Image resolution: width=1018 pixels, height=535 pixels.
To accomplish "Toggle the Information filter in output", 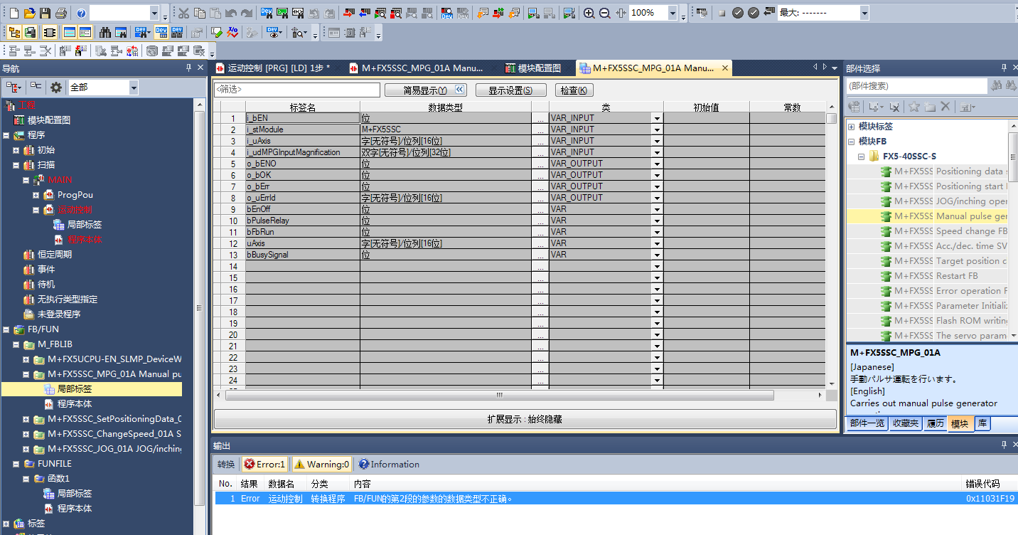I will (x=389, y=464).
